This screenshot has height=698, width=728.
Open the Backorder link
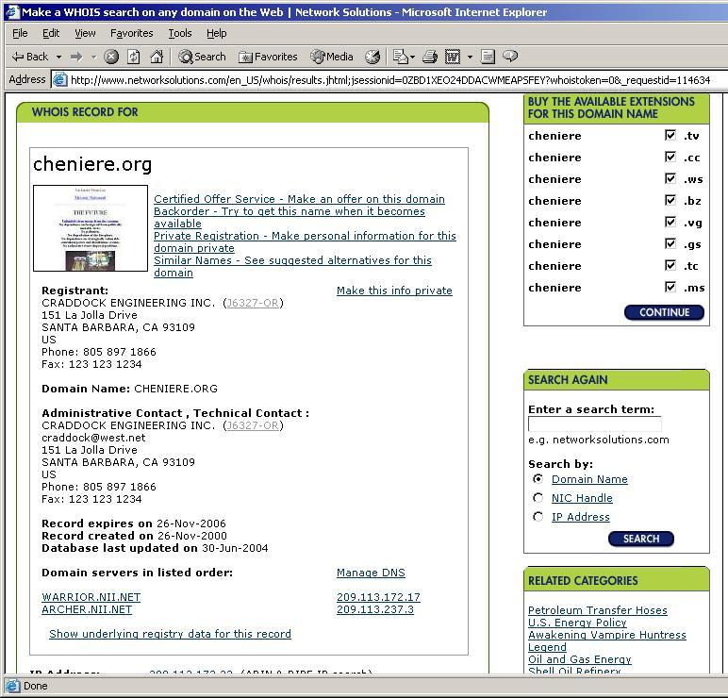(x=290, y=217)
